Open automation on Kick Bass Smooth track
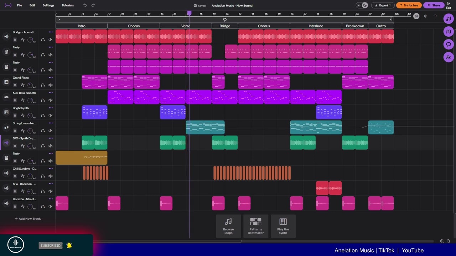Viewport: 456px width, 256px height. (x=23, y=101)
